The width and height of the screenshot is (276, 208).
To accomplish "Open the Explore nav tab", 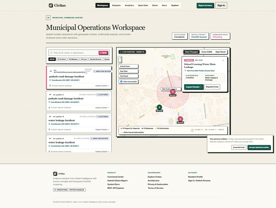I will [x=175, y=5].
